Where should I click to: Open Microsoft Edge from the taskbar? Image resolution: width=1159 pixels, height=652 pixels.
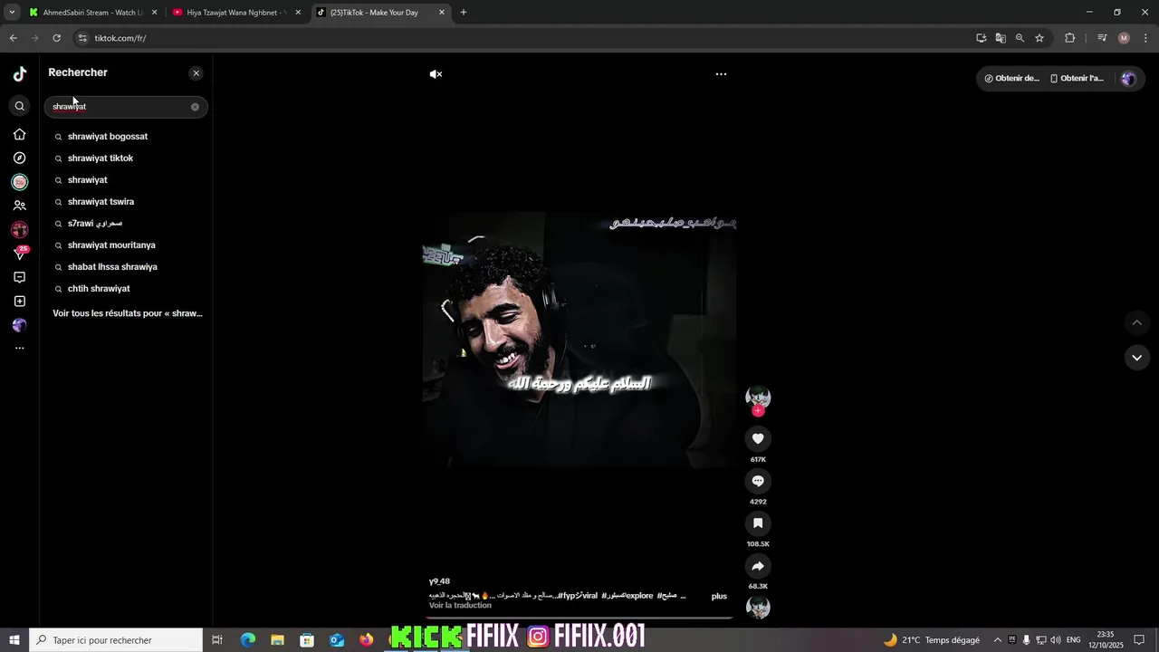point(248,640)
